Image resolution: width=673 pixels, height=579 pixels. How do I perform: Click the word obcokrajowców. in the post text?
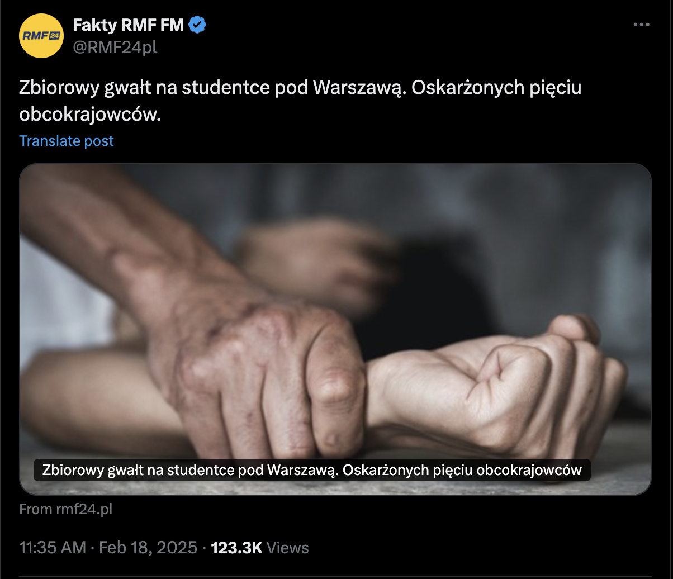(90, 113)
